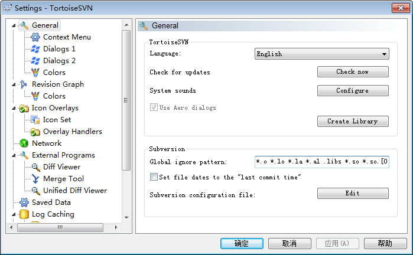The width and height of the screenshot is (413, 255).
Task: Open the Saved Data settings page
Action: (x=51, y=202)
